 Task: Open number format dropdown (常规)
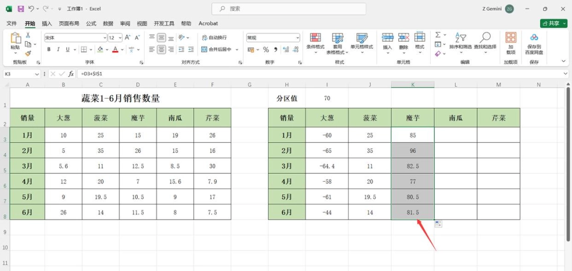(298, 38)
